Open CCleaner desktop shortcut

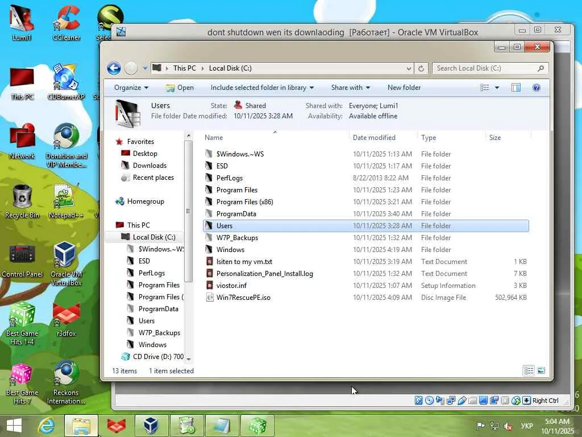tap(66, 23)
